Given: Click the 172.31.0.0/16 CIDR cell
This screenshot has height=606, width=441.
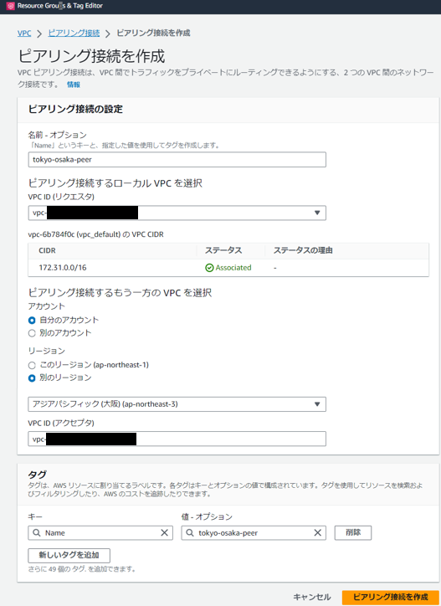Looking at the screenshot, I should click(x=63, y=268).
